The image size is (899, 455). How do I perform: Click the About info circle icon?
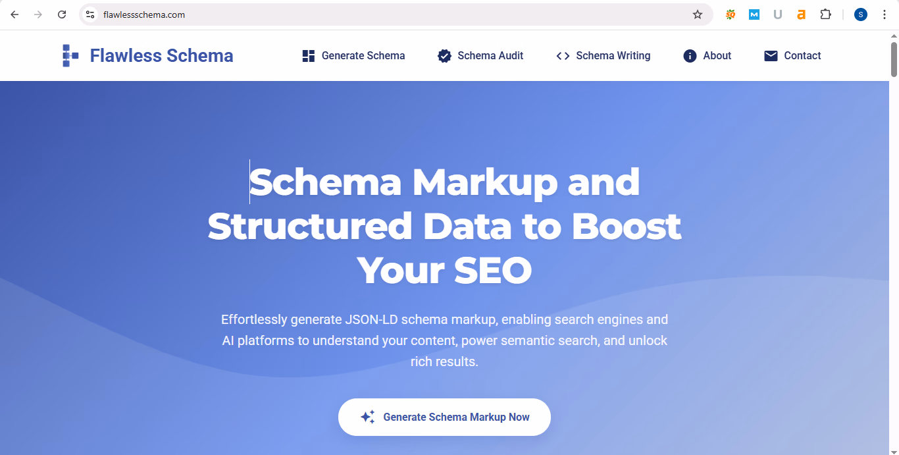point(690,56)
